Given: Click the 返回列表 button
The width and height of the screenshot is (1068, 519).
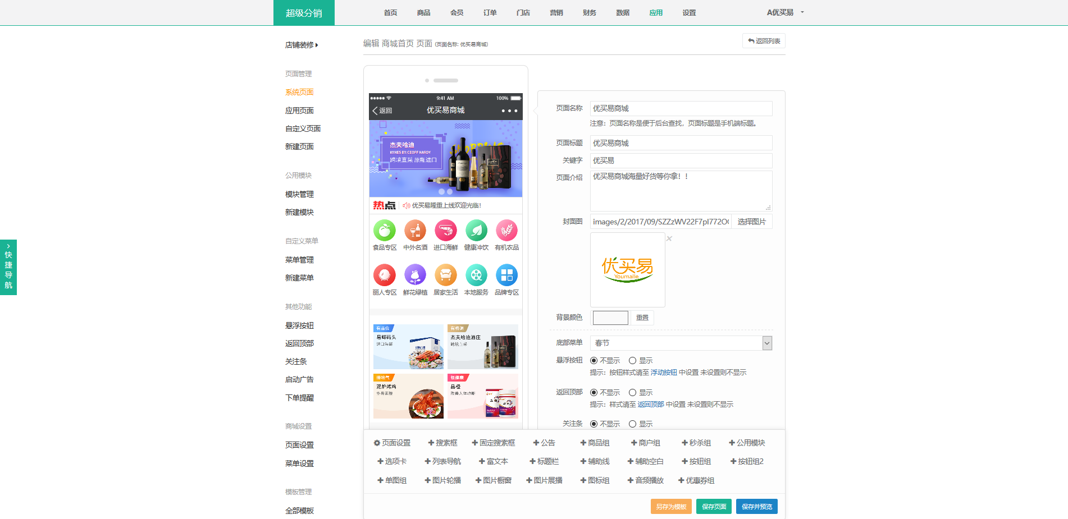Looking at the screenshot, I should 764,41.
